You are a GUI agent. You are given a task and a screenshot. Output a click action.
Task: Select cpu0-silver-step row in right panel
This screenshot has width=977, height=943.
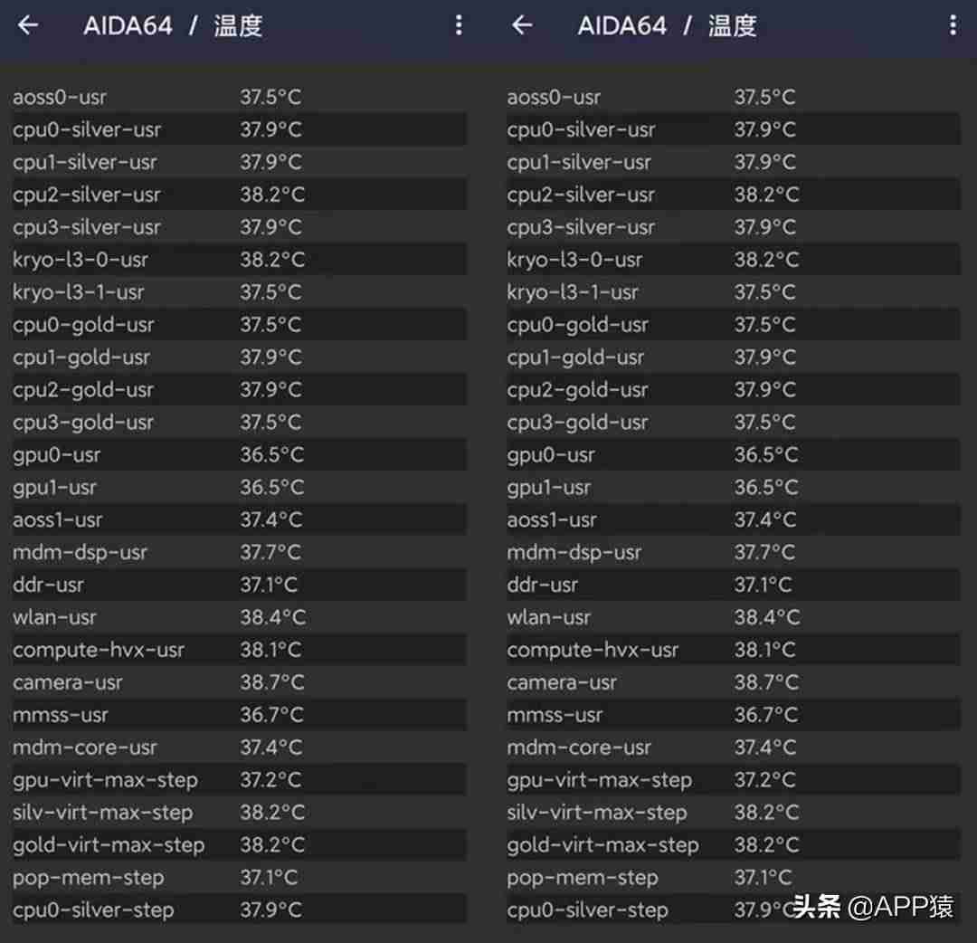pyautogui.click(x=733, y=910)
